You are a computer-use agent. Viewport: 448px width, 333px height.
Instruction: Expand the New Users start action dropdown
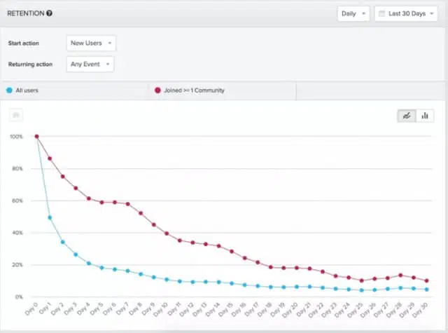[91, 43]
